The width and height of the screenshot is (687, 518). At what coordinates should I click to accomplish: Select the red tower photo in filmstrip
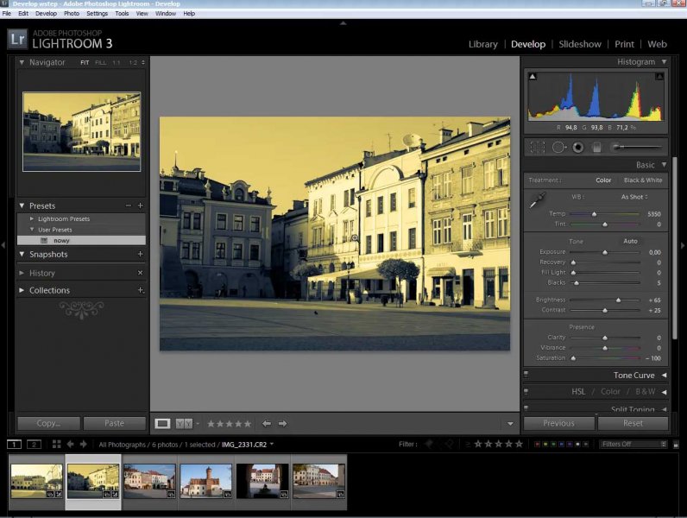pyautogui.click(x=205, y=480)
